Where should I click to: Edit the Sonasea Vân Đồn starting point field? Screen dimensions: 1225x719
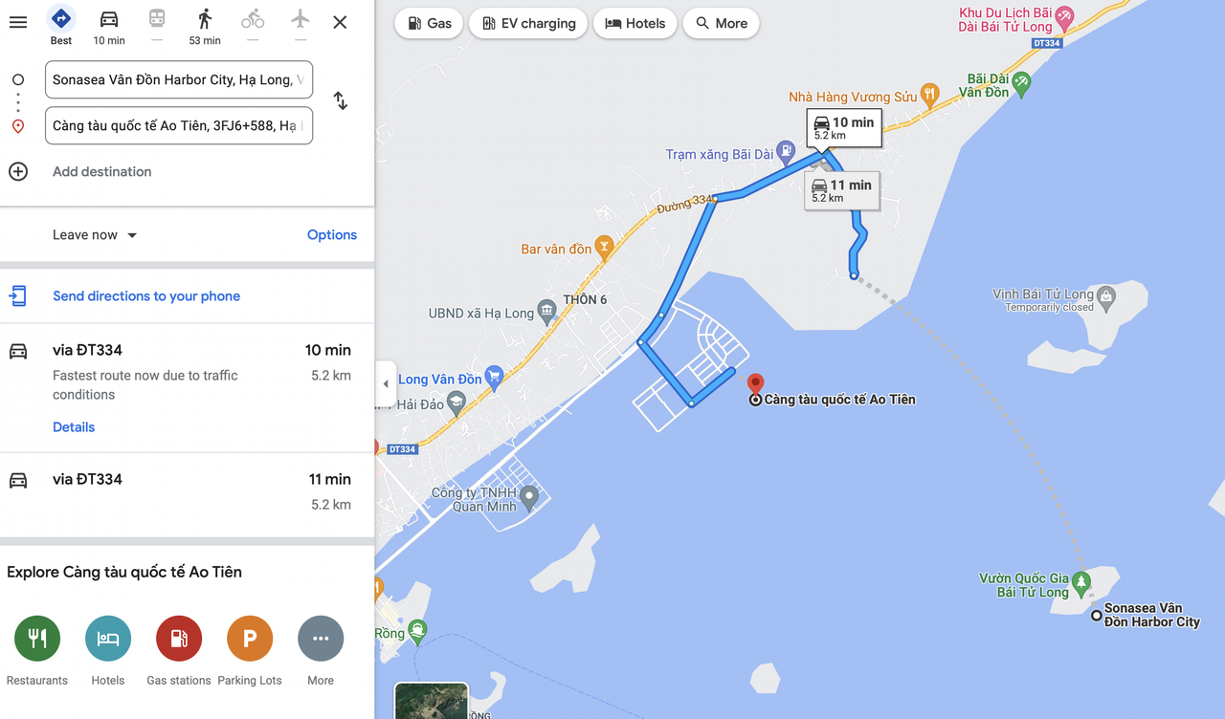tap(179, 79)
